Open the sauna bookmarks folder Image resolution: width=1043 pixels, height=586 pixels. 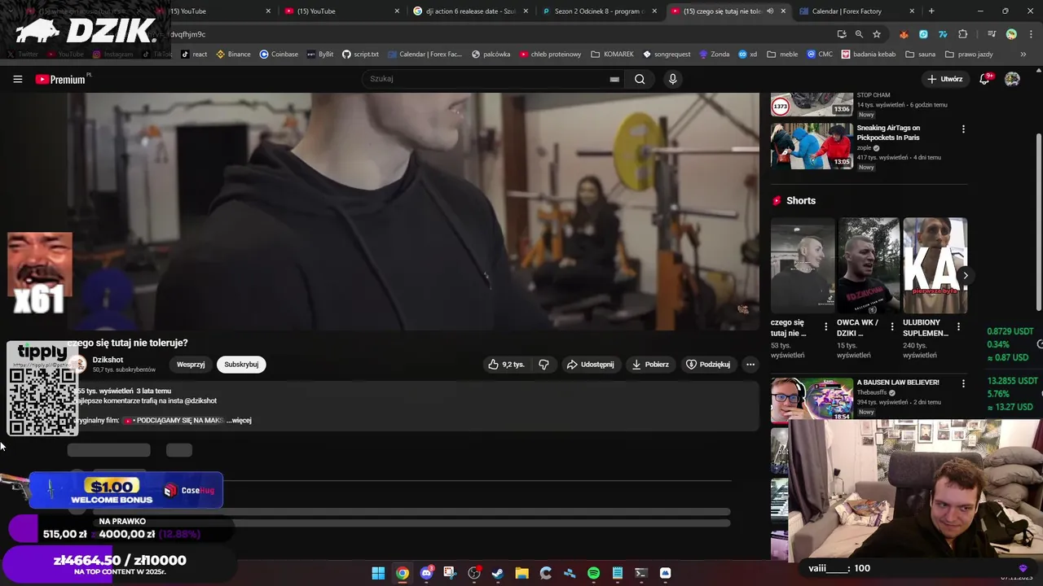pyautogui.click(x=920, y=55)
